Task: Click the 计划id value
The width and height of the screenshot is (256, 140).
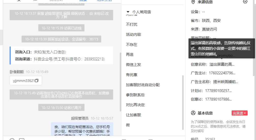Action: pos(218,90)
